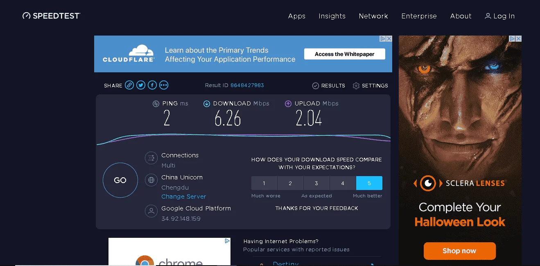This screenshot has width=540, height=266.
Task: Close the Cloudflare banner ad
Action: click(389, 39)
